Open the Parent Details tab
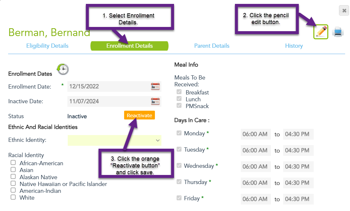The height and width of the screenshot is (211, 350). click(x=212, y=46)
